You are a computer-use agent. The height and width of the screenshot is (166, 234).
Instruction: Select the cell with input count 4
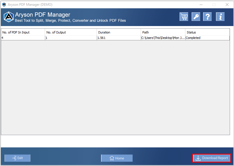23,38
